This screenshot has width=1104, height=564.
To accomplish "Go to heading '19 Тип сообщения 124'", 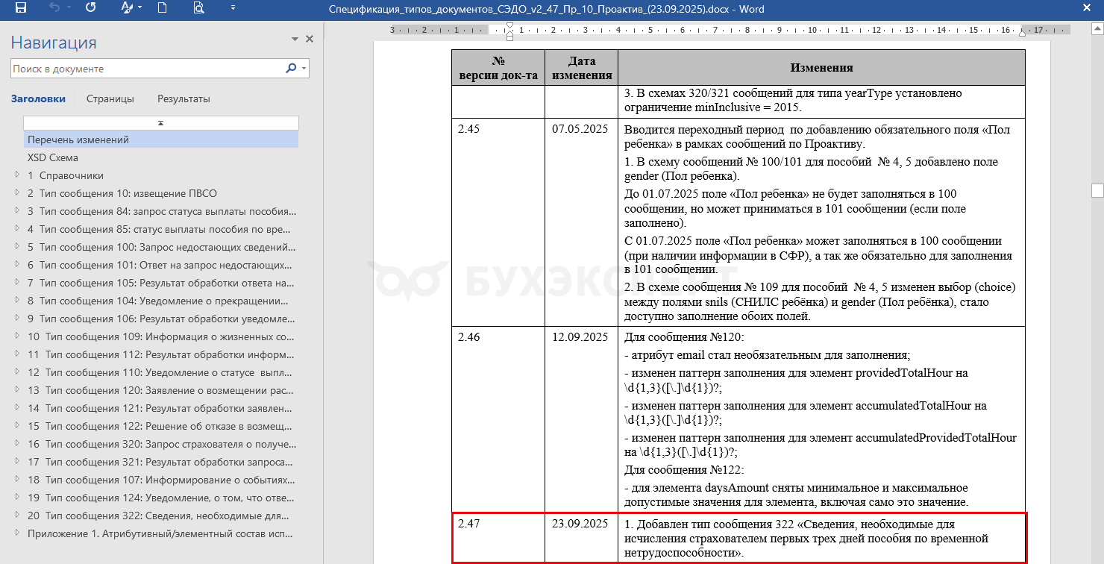I will [161, 498].
